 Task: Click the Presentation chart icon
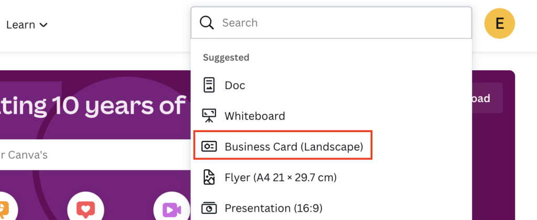tap(209, 208)
